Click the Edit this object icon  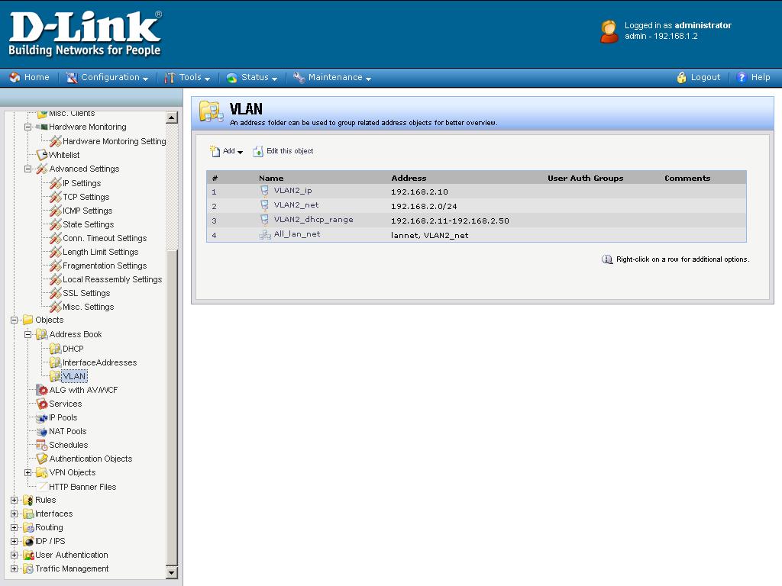[x=258, y=151]
